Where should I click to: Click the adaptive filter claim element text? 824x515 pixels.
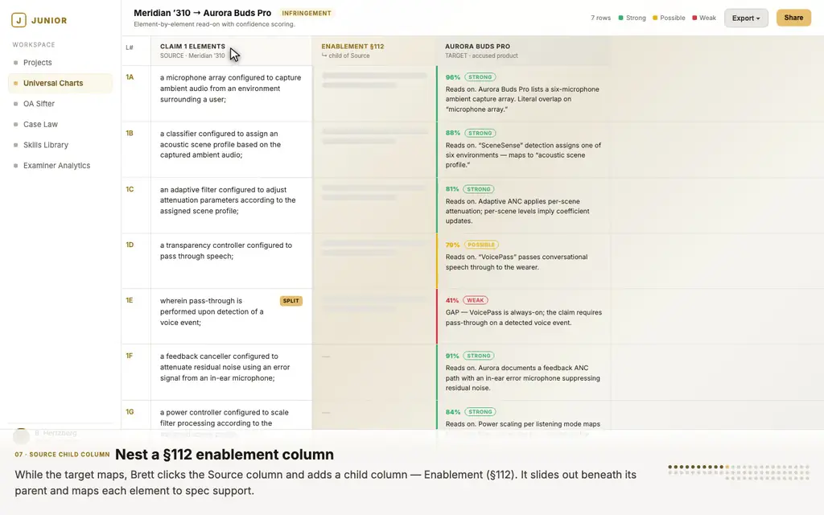(x=228, y=200)
